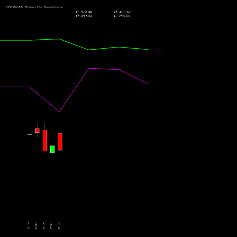Select the small green doji candle for 22 Oct
The image size is (237, 237).
(x=30, y=135)
